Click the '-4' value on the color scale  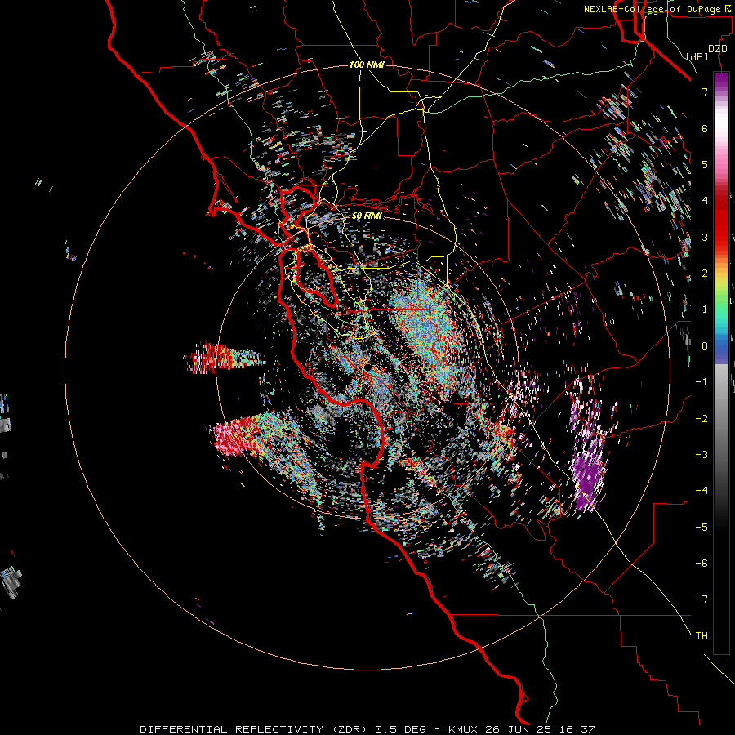click(702, 491)
